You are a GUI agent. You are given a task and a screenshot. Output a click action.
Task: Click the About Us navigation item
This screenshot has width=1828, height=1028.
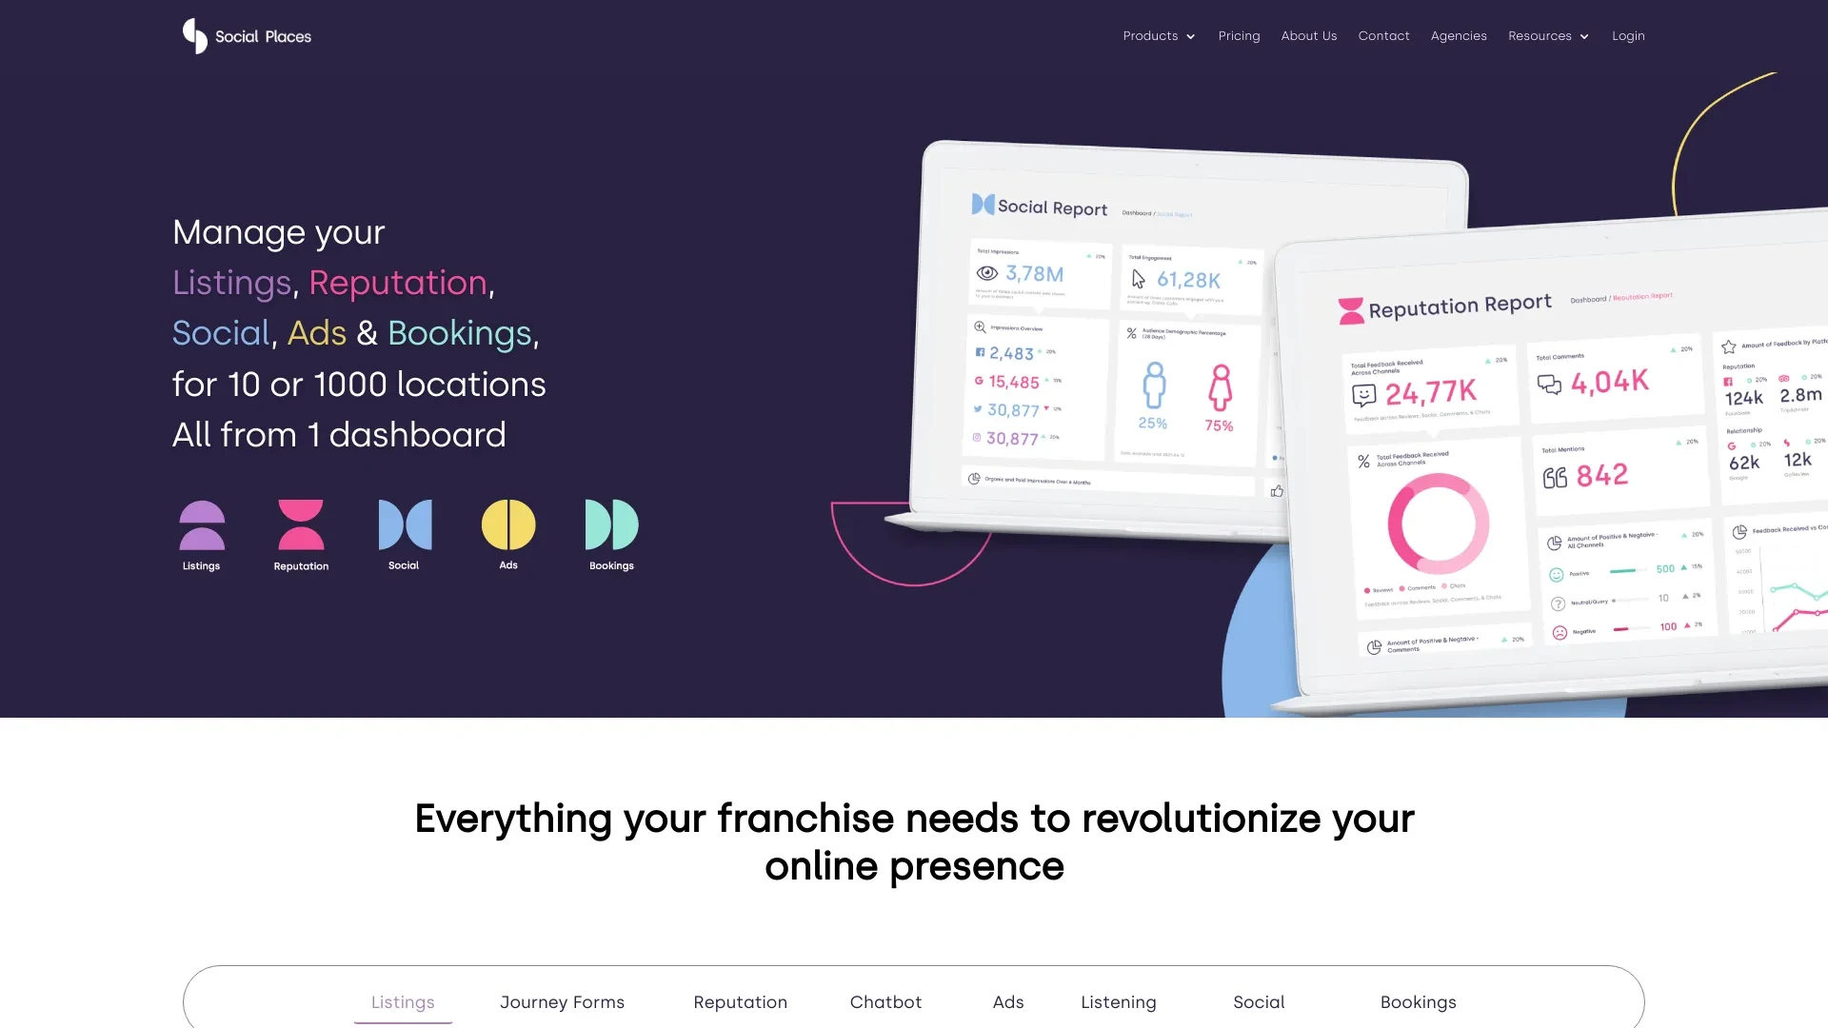[x=1308, y=35]
